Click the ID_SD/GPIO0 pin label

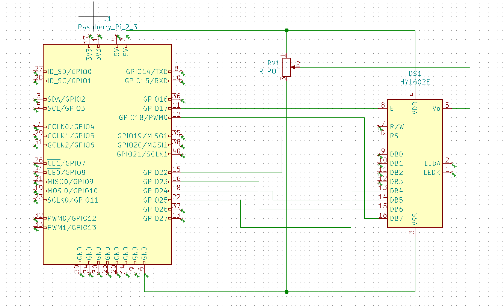click(69, 72)
